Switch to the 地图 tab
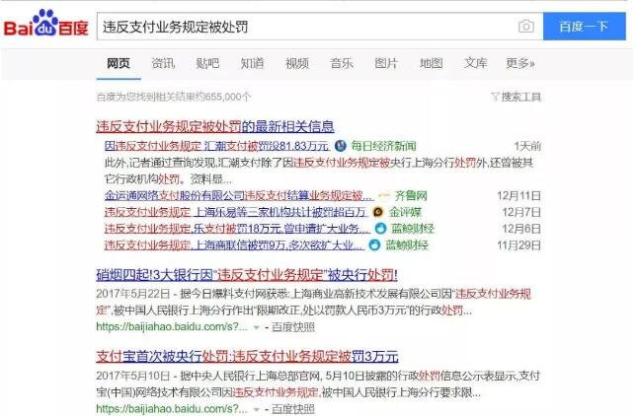The height and width of the screenshot is (416, 638). [431, 63]
